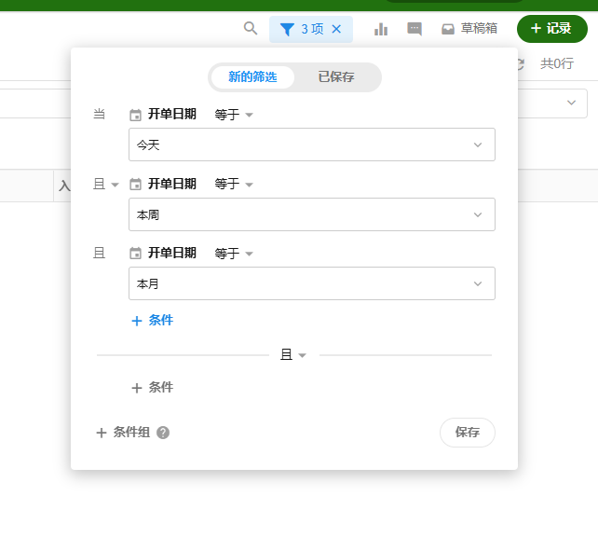Select the 新的筛选 tab
Screen dimensions: 598x551
coord(252,77)
